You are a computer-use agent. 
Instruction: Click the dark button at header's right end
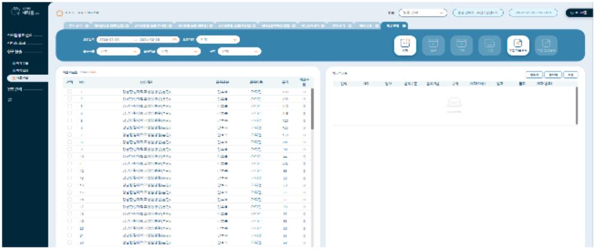click(x=578, y=13)
